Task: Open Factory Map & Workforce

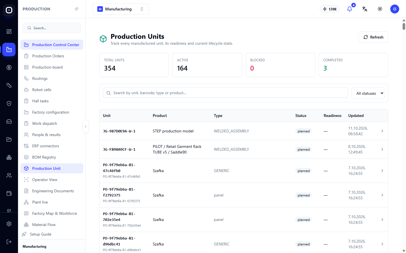Action: point(52,213)
